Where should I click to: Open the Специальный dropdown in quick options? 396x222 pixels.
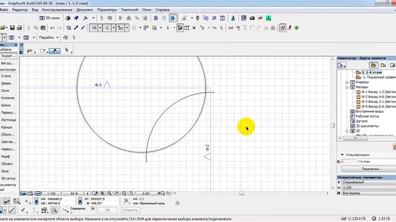(x=369, y=182)
